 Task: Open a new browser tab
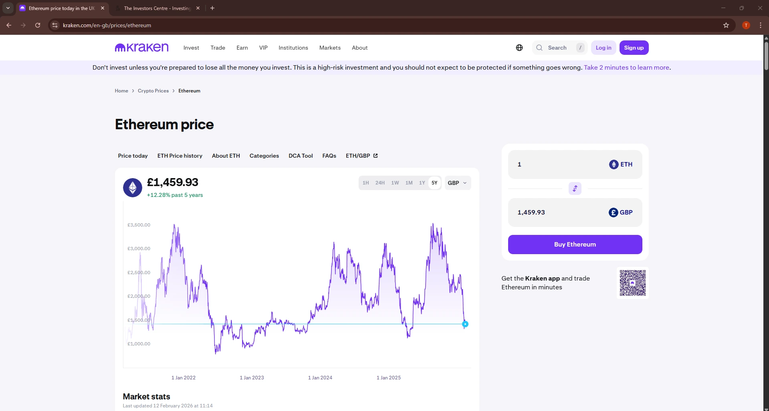tap(212, 8)
